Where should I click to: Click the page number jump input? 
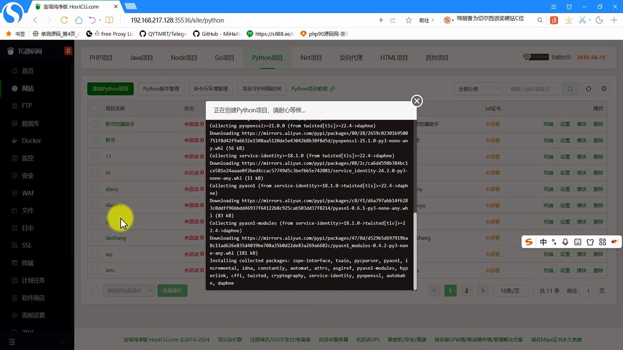pyautogui.click(x=588, y=291)
